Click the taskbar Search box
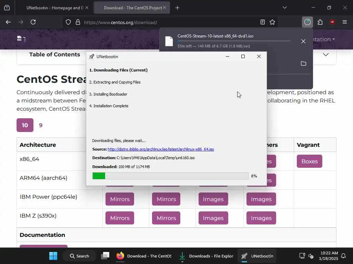Screen dimensions: 353x264 (x=80, y=256)
